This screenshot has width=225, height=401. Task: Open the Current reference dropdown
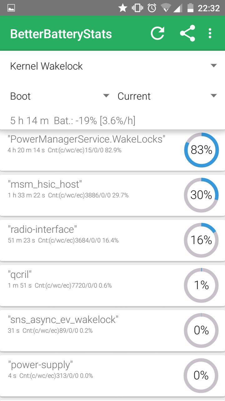[167, 96]
